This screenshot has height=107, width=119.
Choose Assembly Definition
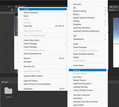[x=88, y=28]
